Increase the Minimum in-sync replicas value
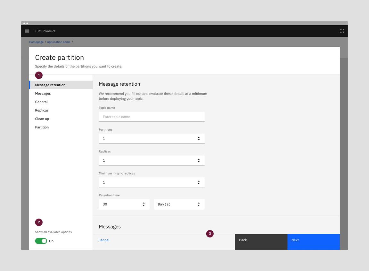Screen dimensions: 369x271 [199, 181]
